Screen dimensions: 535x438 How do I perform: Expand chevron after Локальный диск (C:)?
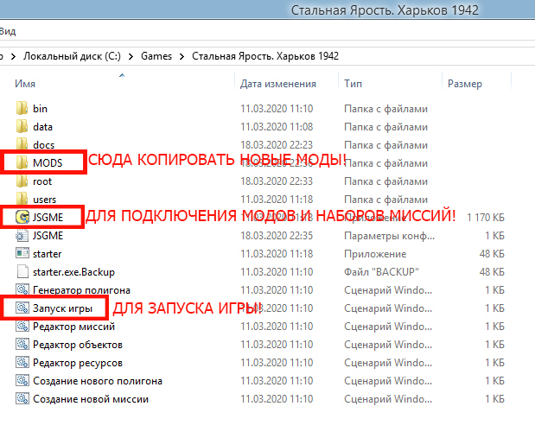(131, 57)
